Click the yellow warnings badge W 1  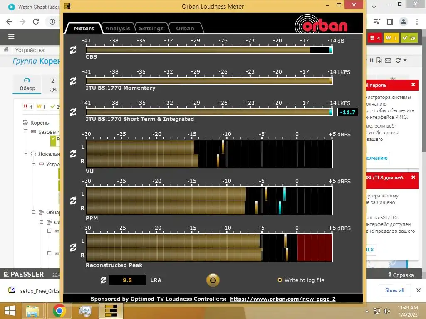click(x=391, y=38)
